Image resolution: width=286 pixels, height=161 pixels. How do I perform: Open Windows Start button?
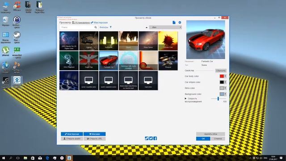(4, 158)
